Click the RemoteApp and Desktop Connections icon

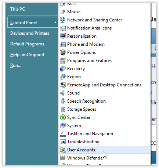coord(63,85)
